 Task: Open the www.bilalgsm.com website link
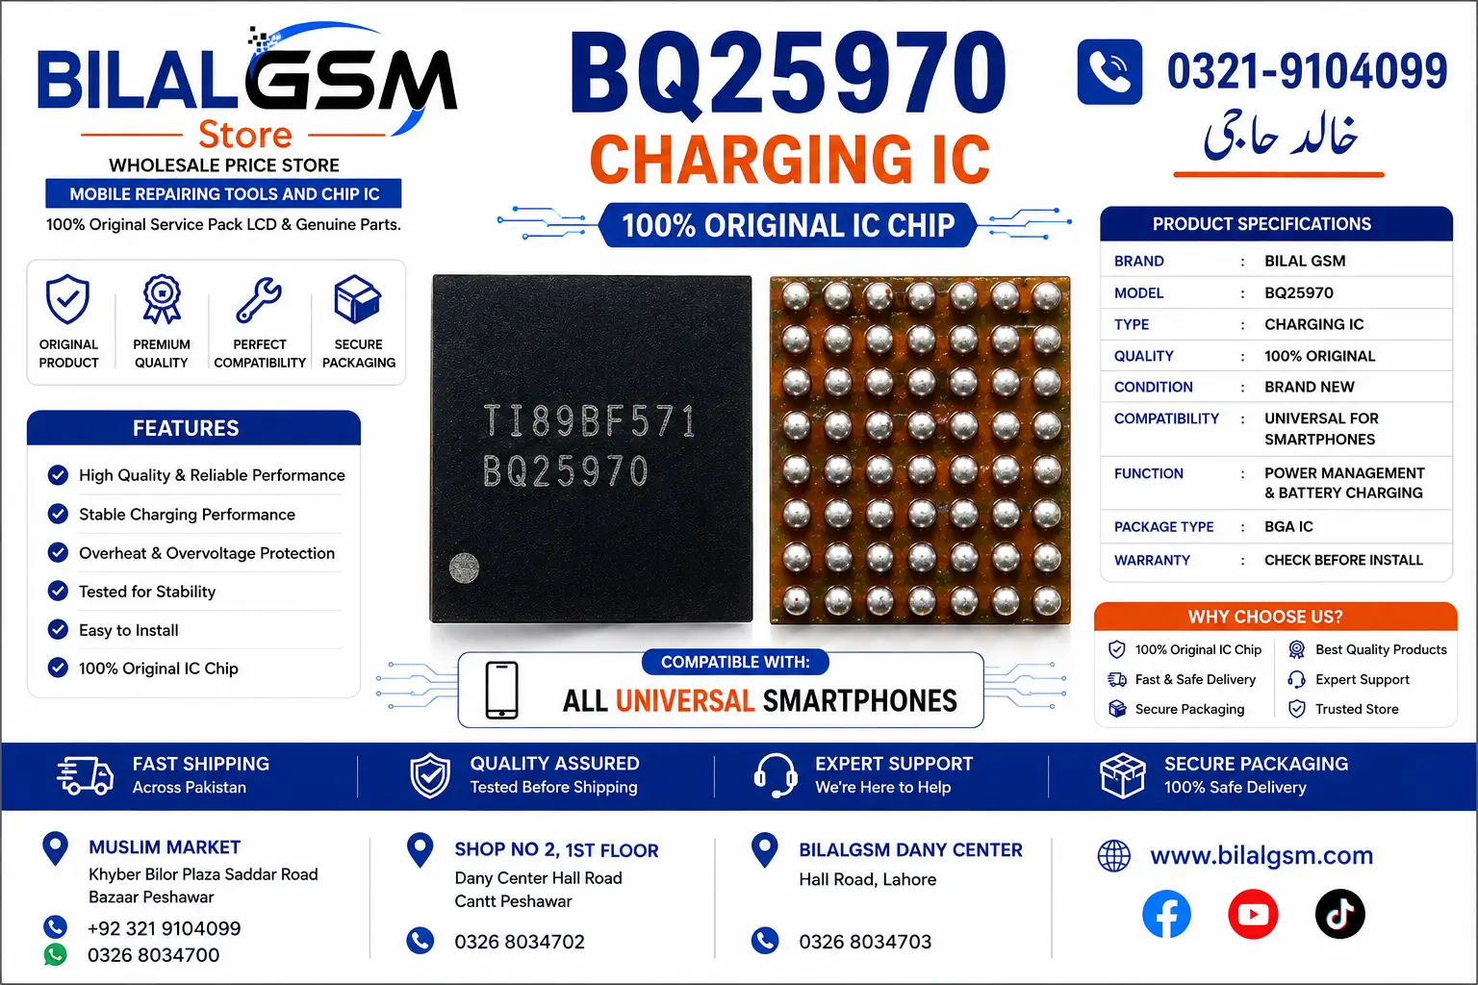click(x=1261, y=855)
